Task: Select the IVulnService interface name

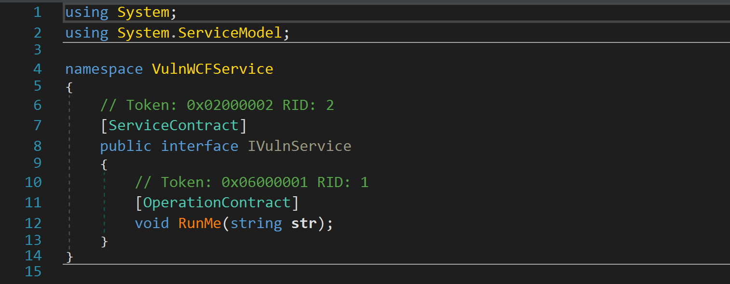Action: (300, 146)
